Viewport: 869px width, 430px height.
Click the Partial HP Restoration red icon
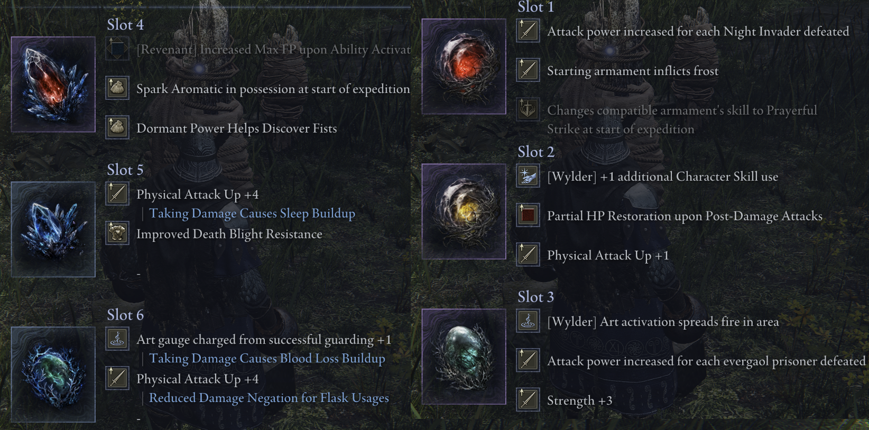click(528, 216)
